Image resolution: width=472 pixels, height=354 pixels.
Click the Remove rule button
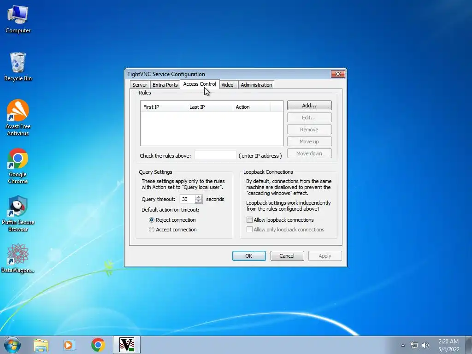(309, 130)
